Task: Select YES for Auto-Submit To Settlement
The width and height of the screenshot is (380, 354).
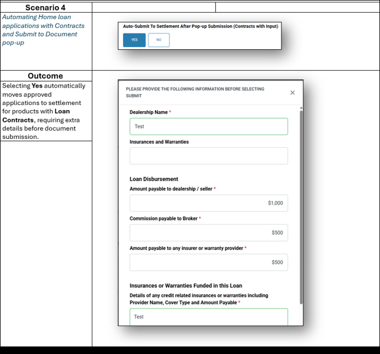Action: point(134,40)
